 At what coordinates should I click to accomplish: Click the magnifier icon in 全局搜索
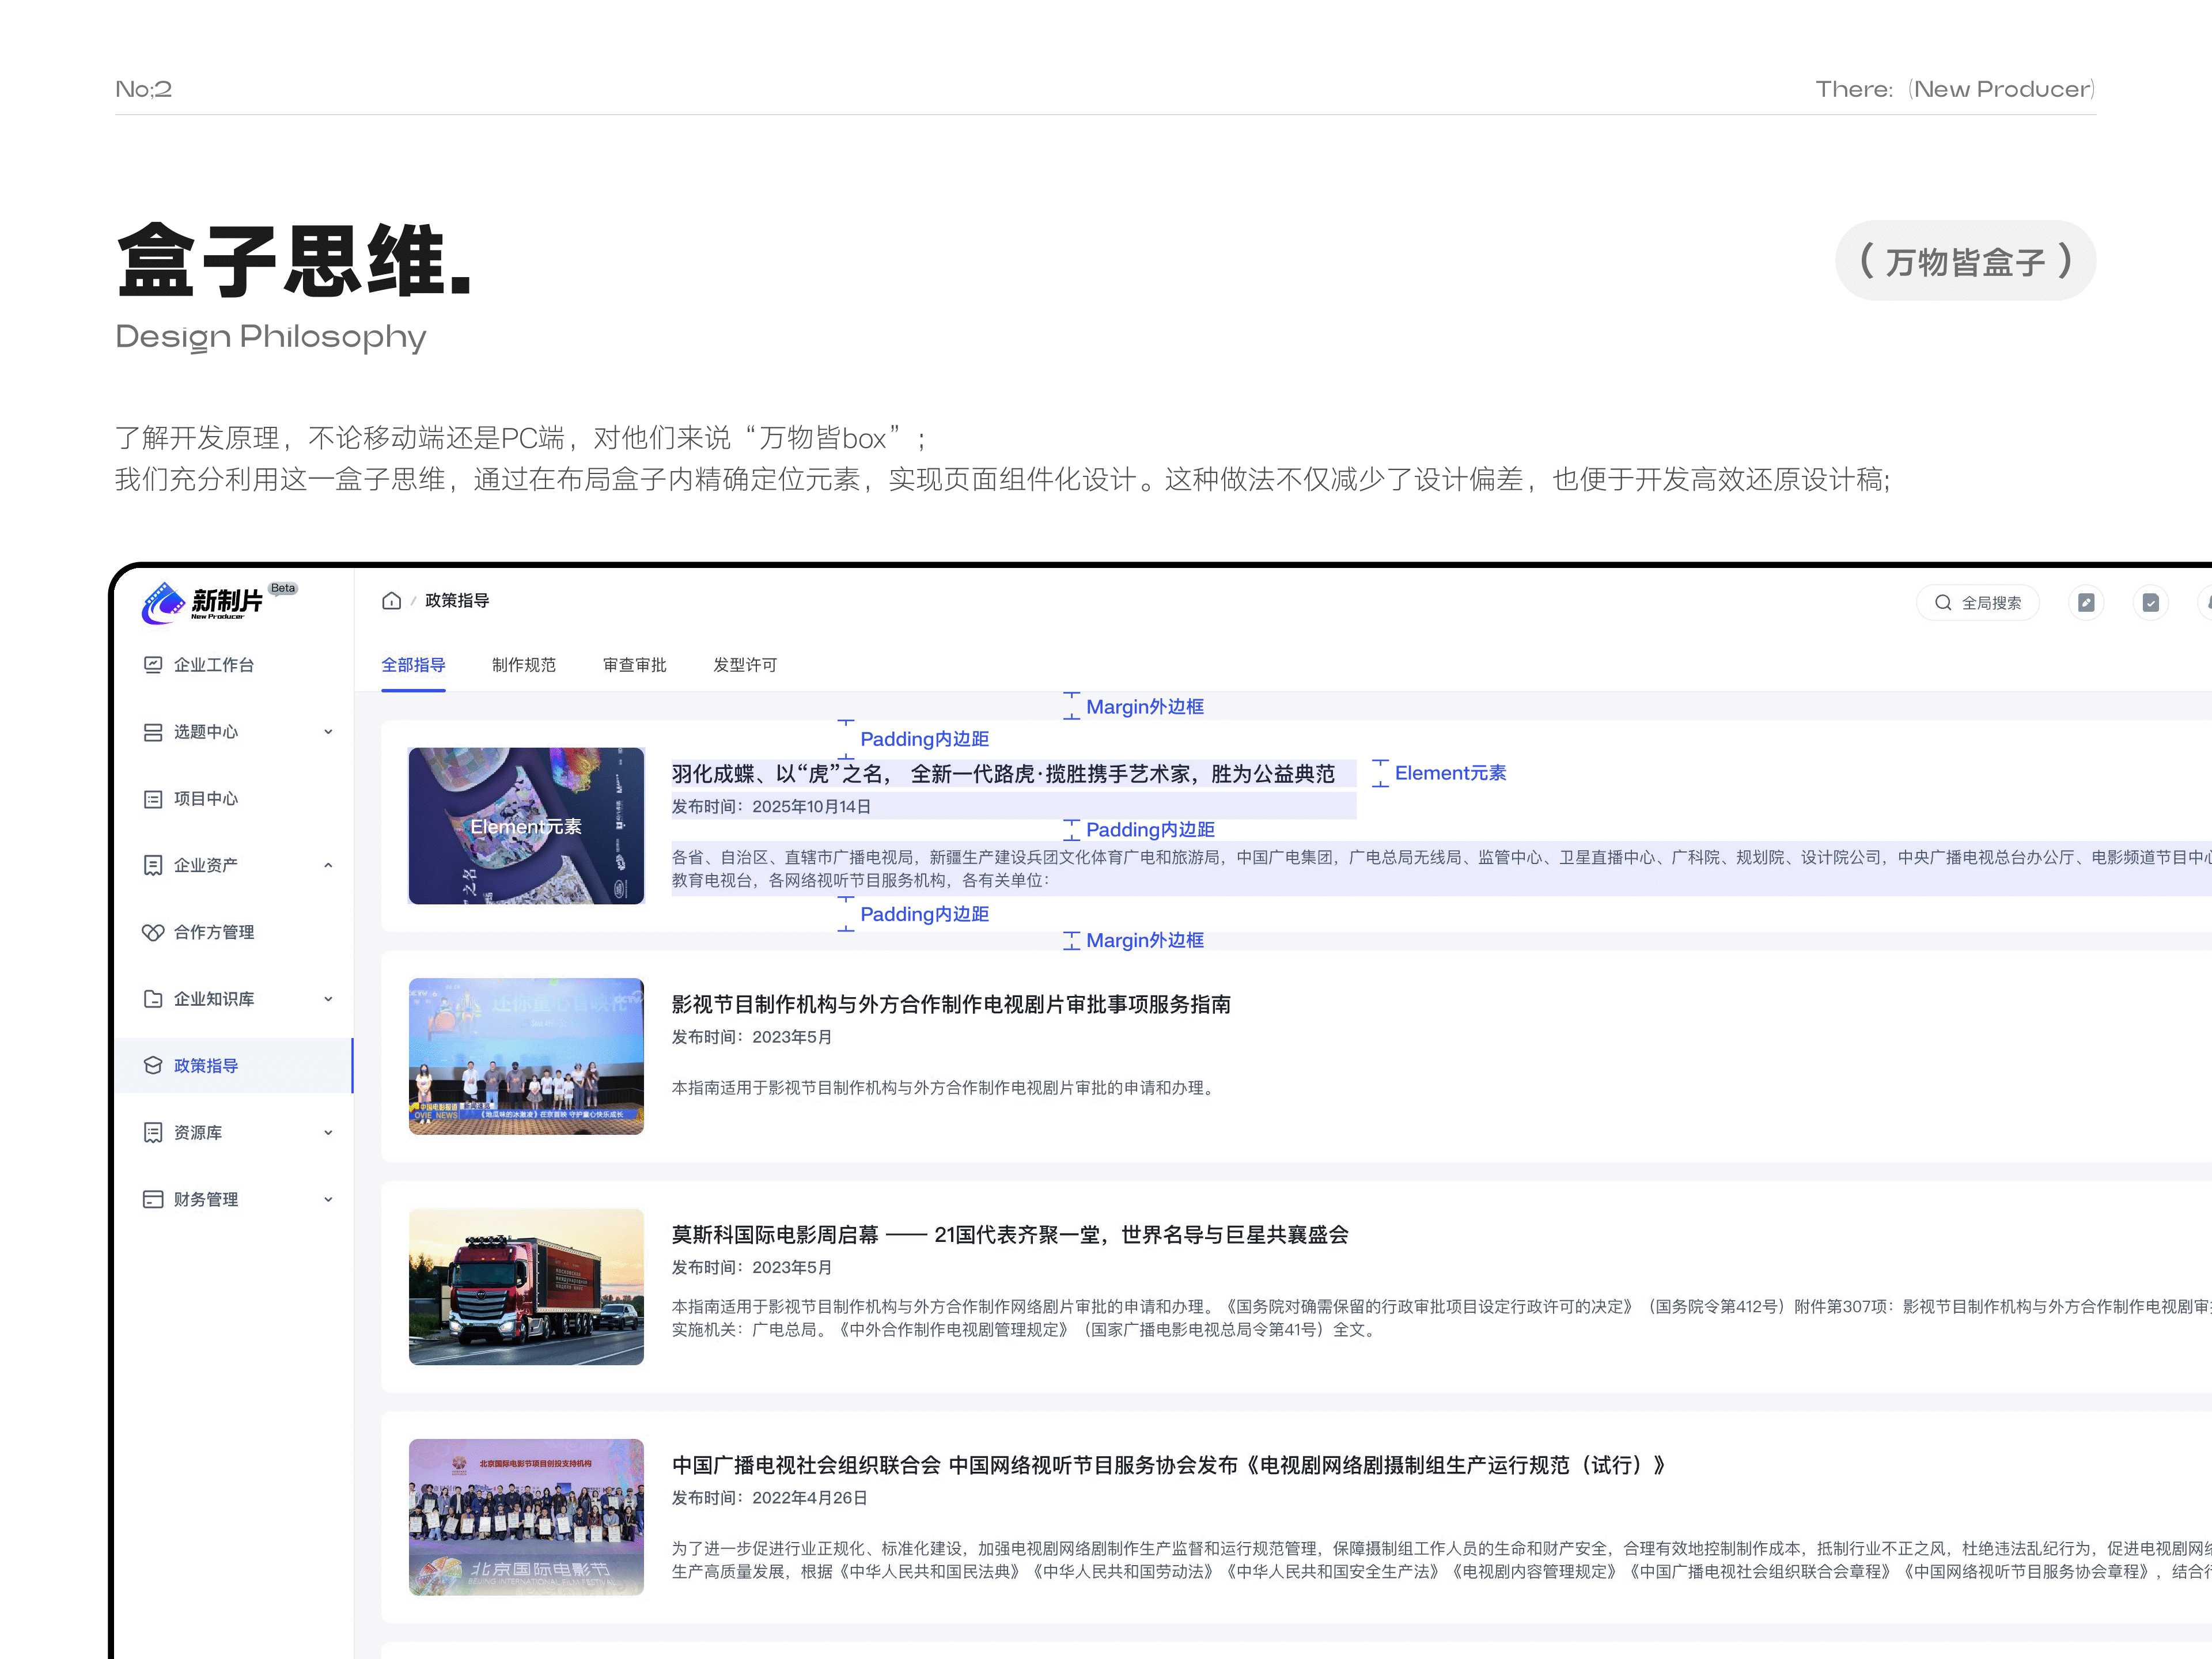[1943, 603]
